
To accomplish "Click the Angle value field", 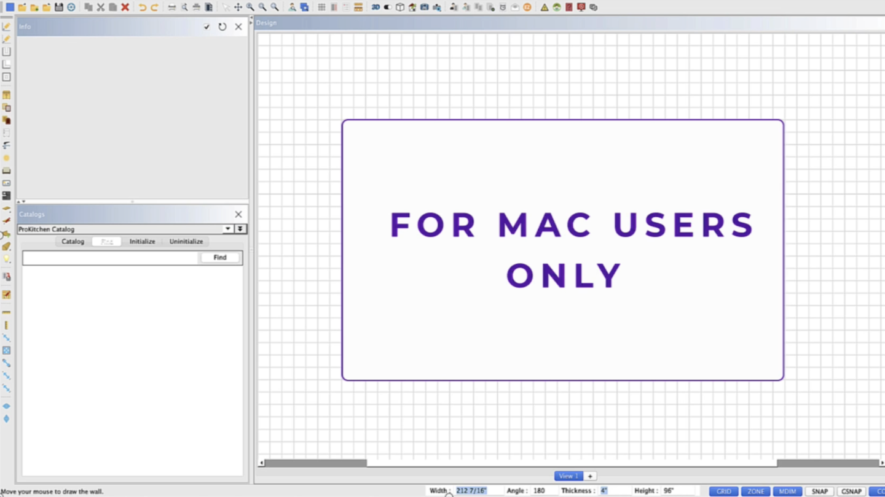I will (545, 491).
